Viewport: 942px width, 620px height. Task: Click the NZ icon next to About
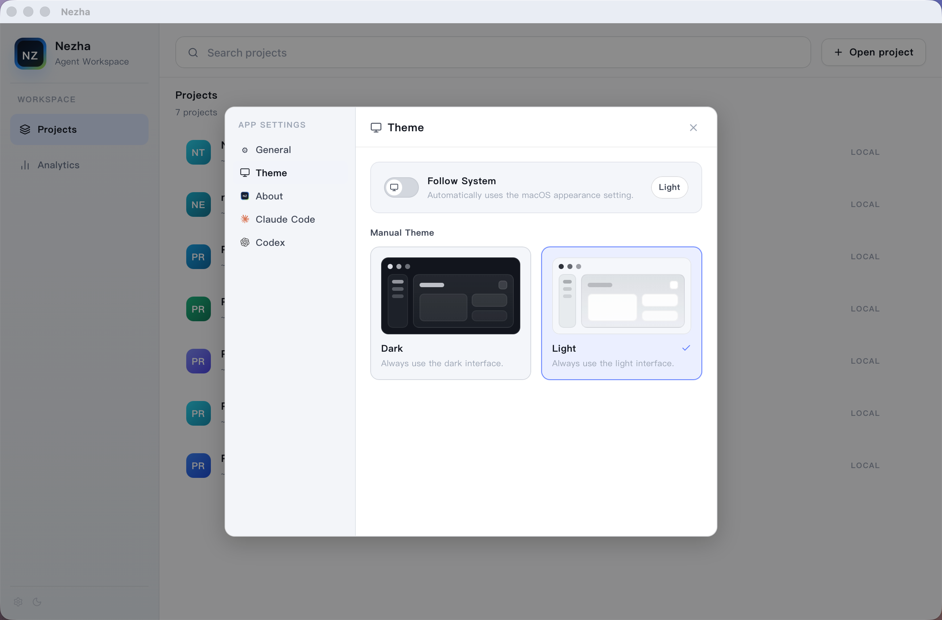(x=245, y=196)
